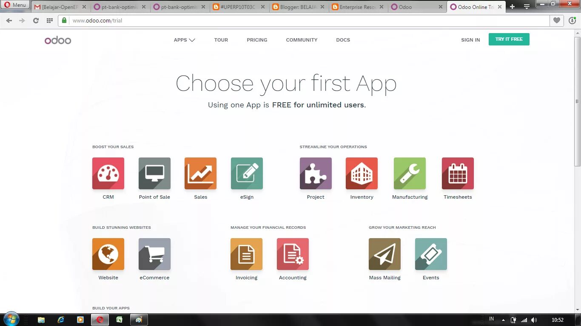Click the Mass Mailing label text
Screen dimensions: 581x326
tap(385, 278)
